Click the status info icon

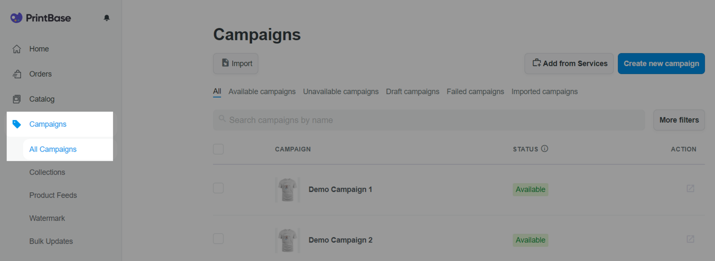(544, 149)
